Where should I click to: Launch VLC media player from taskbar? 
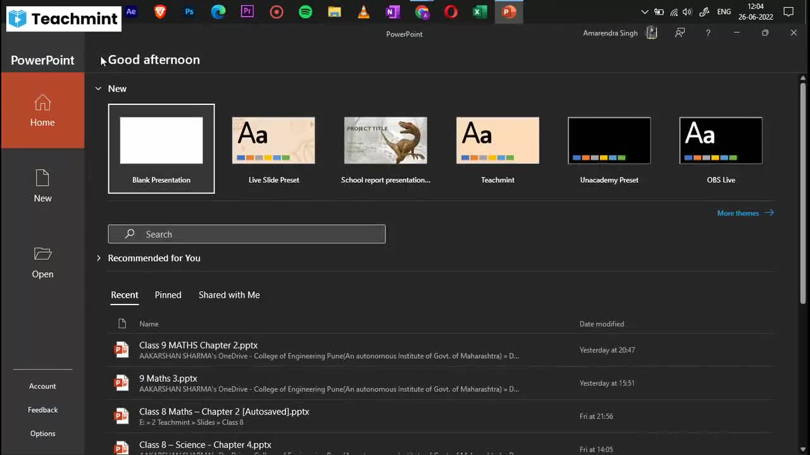(x=363, y=11)
